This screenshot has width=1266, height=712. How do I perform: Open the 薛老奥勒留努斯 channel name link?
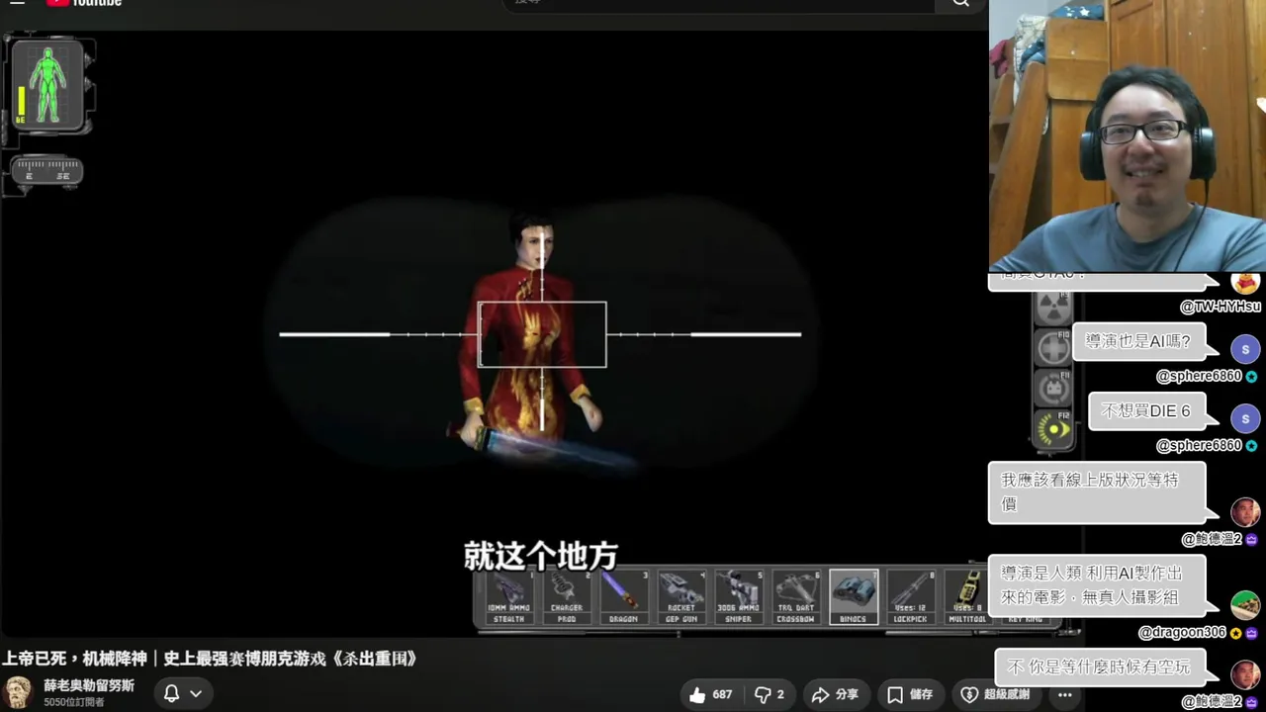pyautogui.click(x=89, y=685)
